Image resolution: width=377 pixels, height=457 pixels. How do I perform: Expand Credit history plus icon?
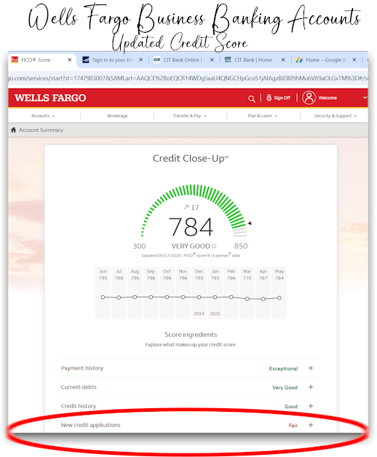click(x=311, y=406)
